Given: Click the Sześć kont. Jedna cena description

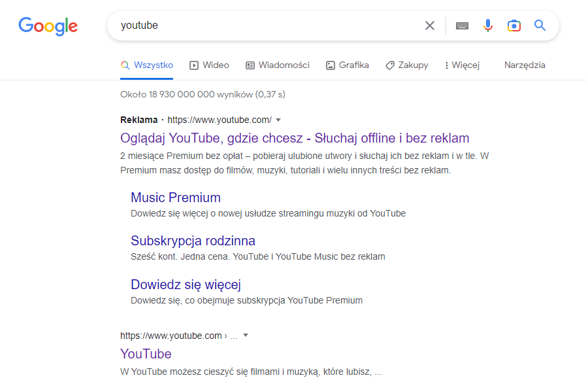Looking at the screenshot, I should point(258,256).
